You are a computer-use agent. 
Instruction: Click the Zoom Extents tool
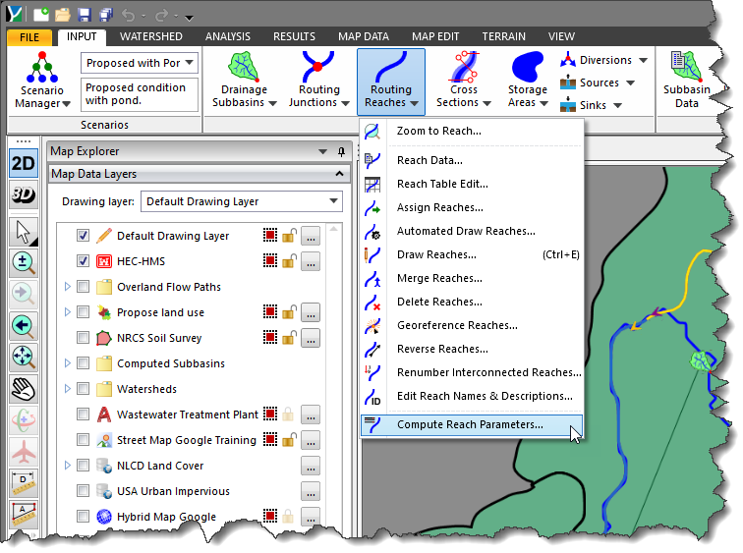tap(24, 358)
